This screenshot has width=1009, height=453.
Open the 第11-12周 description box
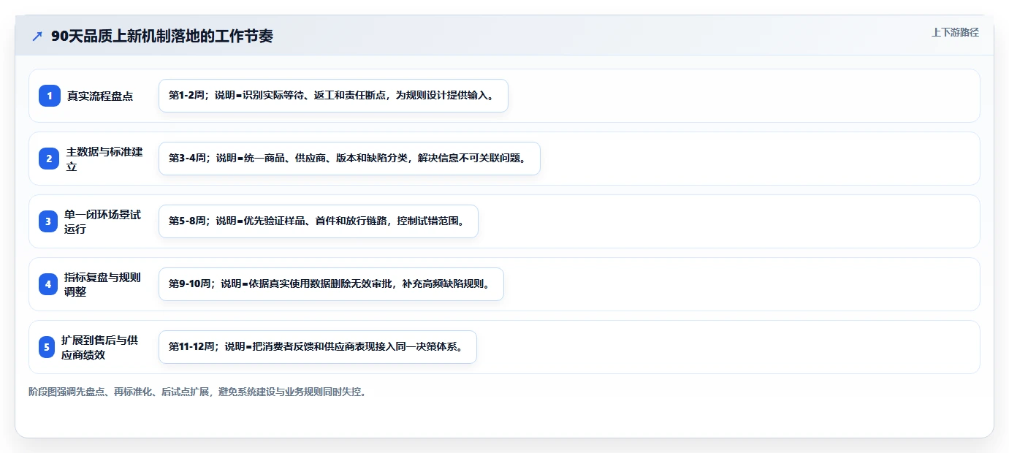click(318, 347)
